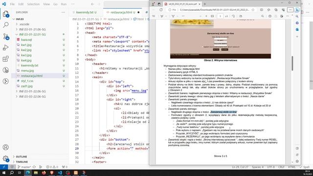Open the Windows Start menu
313x176 pixels.
click(4, 173)
